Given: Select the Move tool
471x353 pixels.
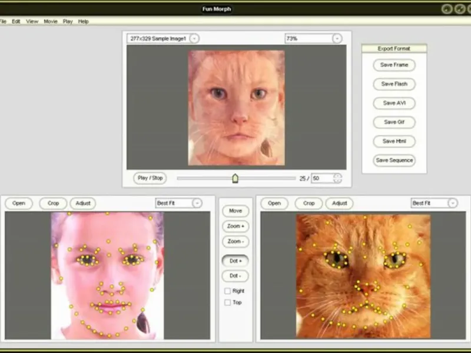Looking at the screenshot, I should click(235, 211).
